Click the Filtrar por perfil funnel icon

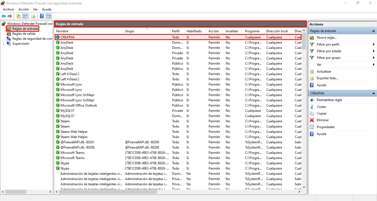click(x=312, y=44)
